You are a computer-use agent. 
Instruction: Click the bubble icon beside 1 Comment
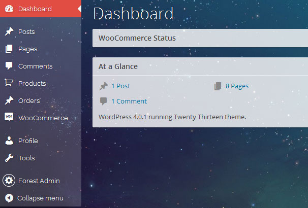103,101
